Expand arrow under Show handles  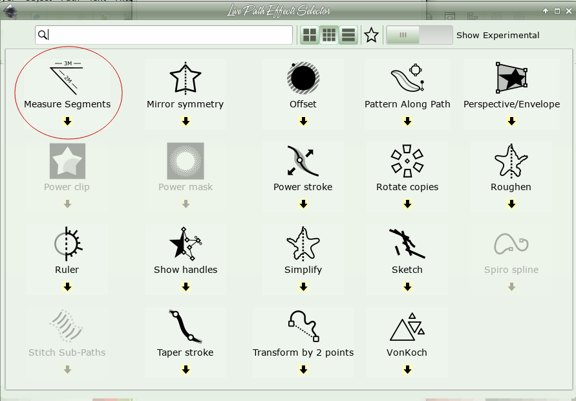[x=186, y=287]
